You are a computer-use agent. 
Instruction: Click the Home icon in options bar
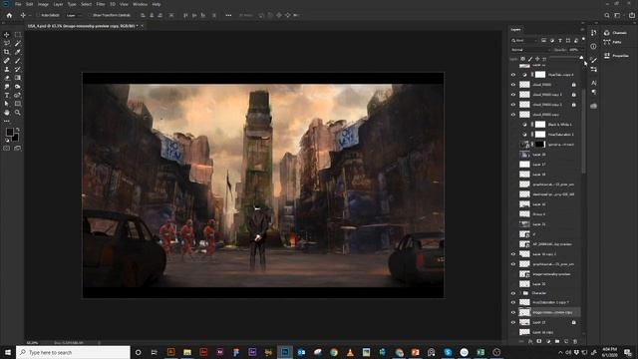[x=9, y=15]
